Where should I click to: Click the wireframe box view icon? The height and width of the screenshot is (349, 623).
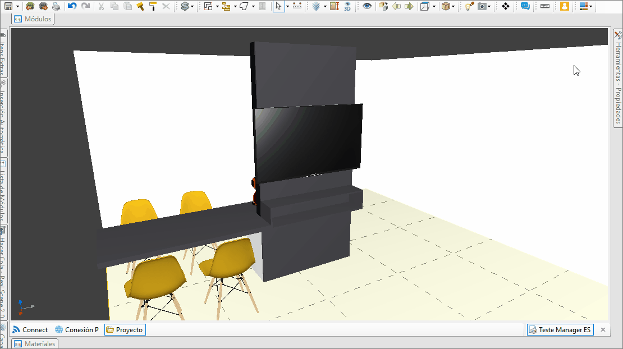425,6
